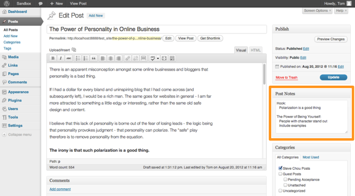Add a blockquote with quote icon

click(x=94, y=58)
